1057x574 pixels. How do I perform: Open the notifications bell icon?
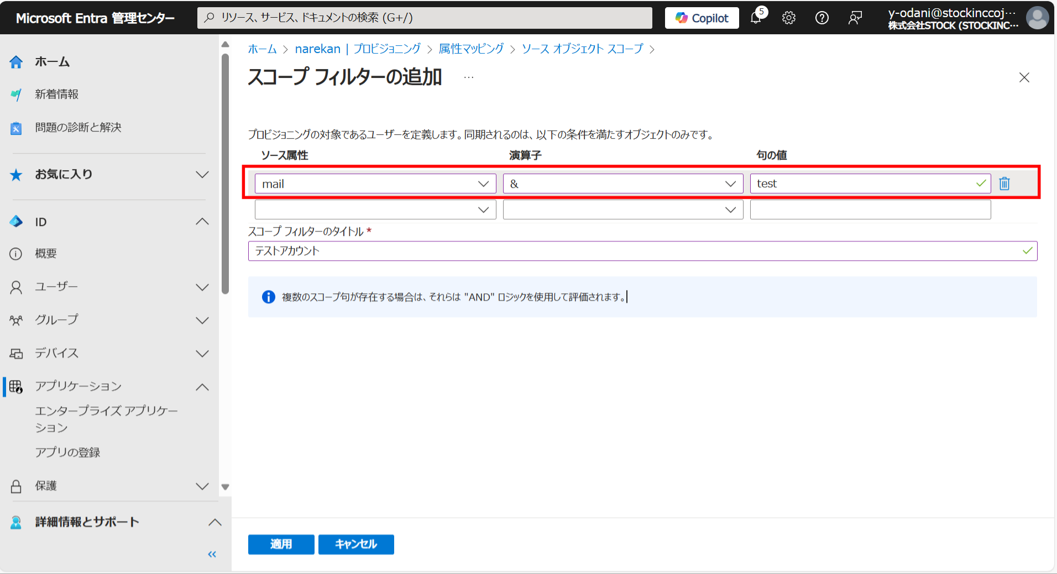[x=756, y=18]
